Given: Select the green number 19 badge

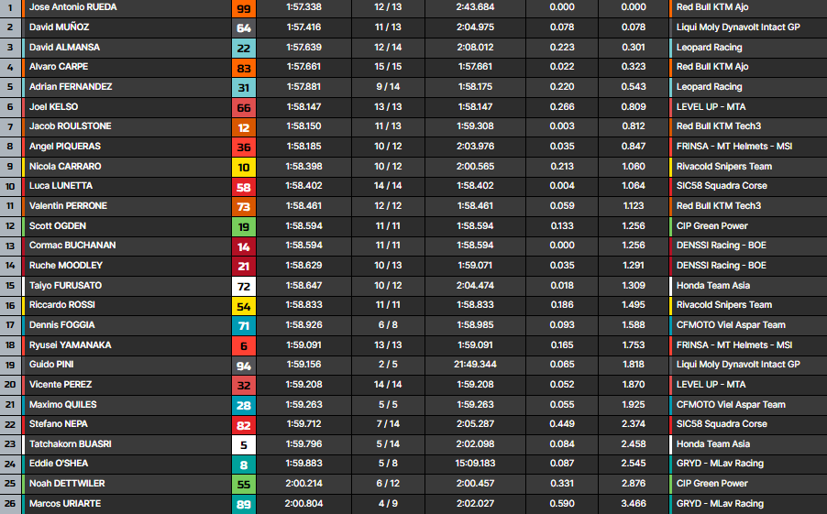Looking at the screenshot, I should coord(244,226).
